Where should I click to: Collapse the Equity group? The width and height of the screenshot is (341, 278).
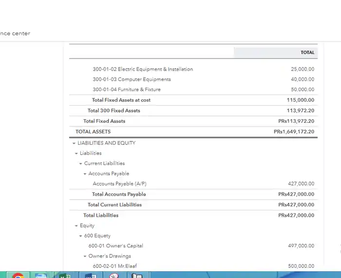tap(76, 226)
